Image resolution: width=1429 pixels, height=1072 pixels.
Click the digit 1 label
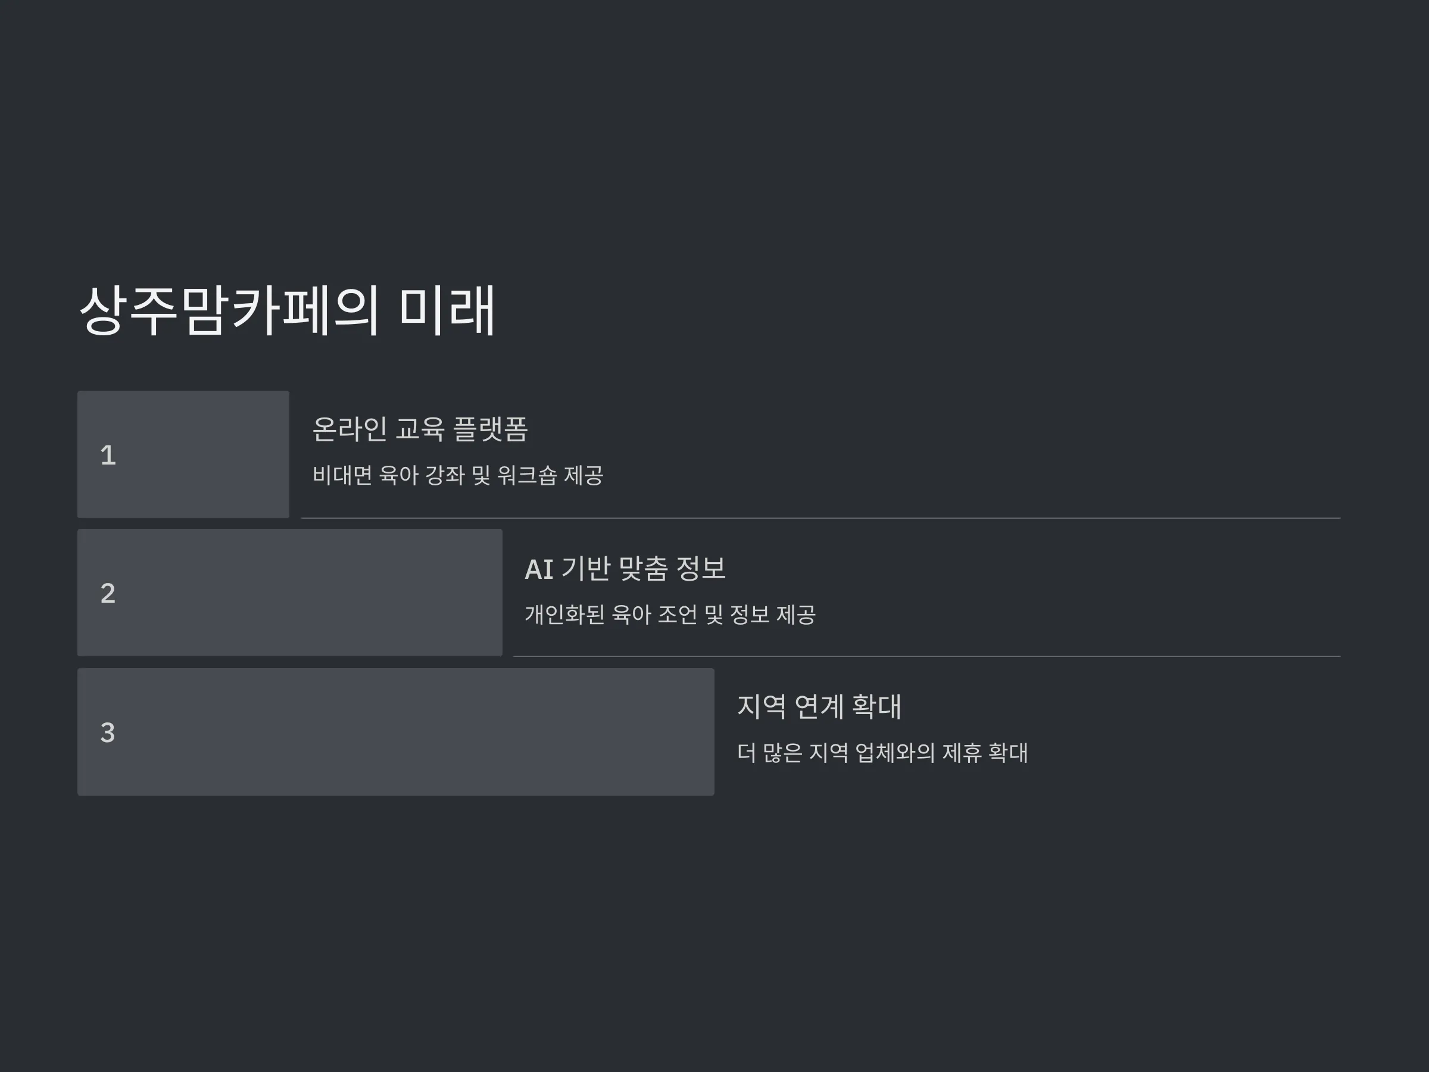coord(108,456)
